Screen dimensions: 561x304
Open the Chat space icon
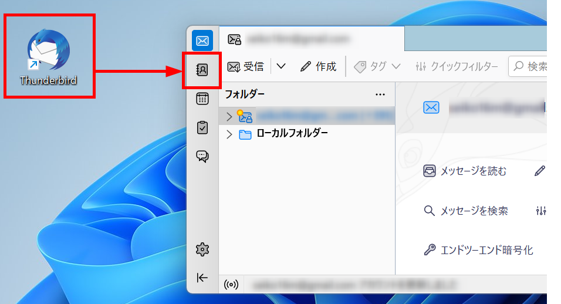[202, 156]
